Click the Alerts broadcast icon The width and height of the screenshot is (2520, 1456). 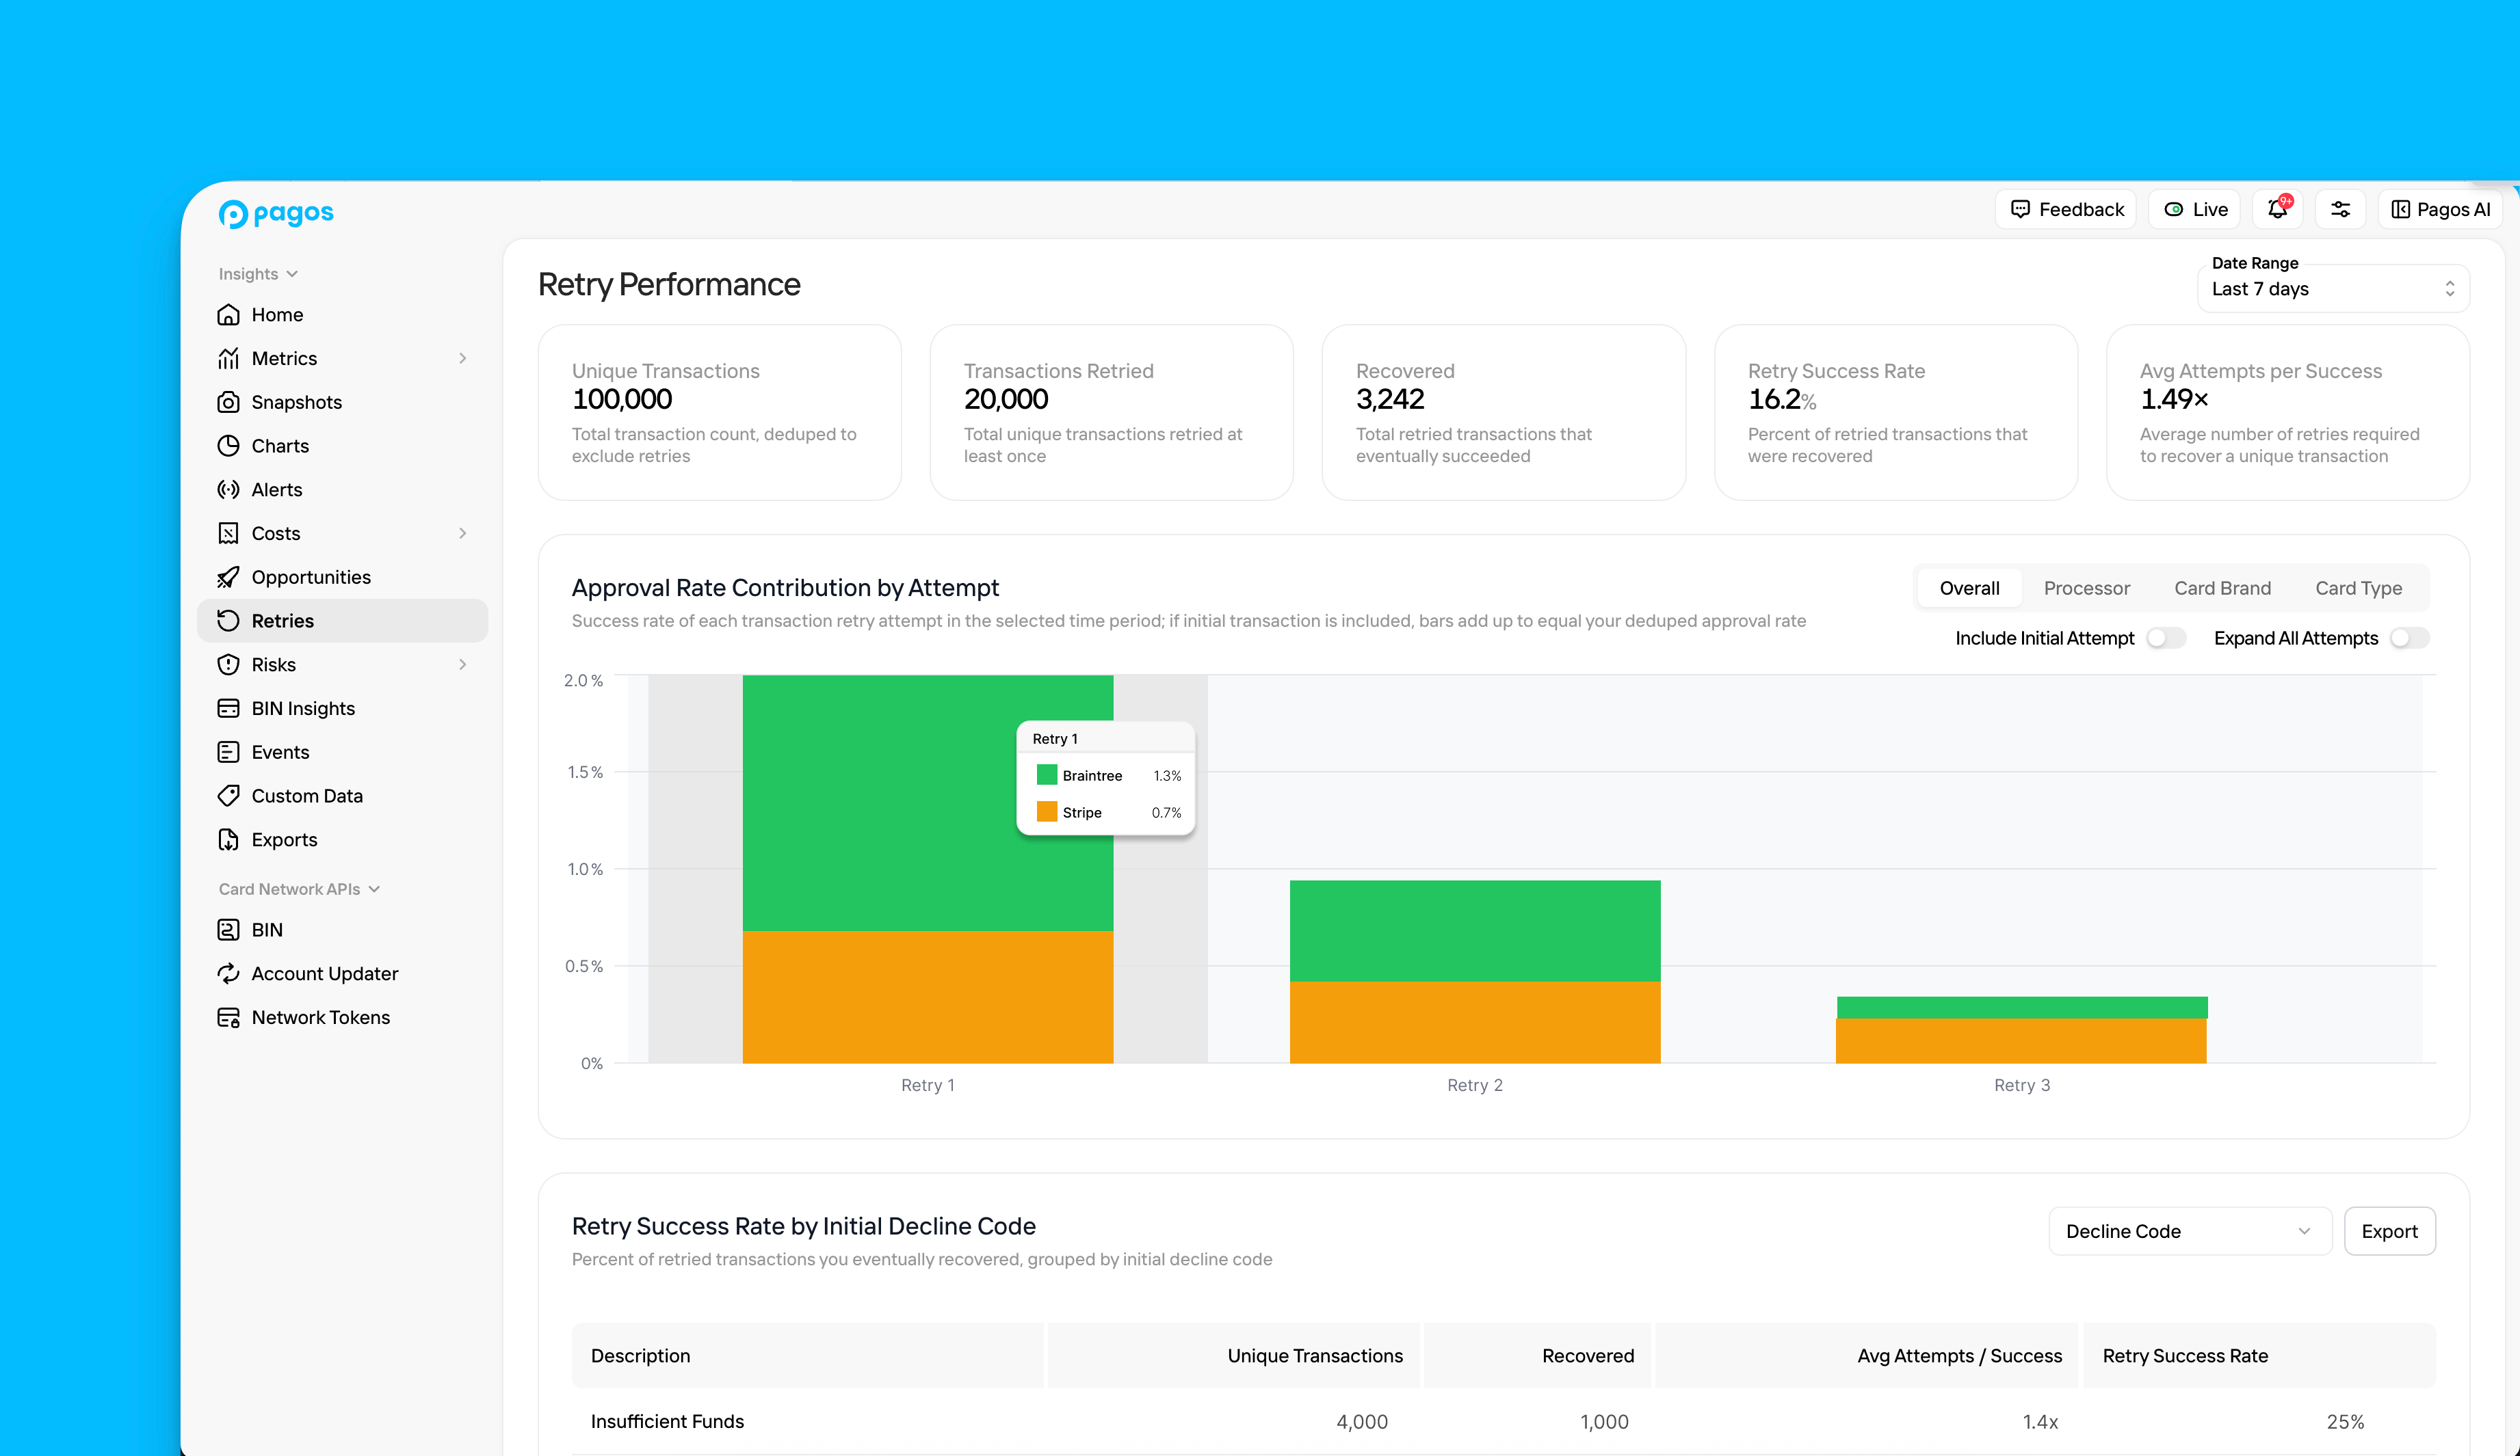coord(228,489)
